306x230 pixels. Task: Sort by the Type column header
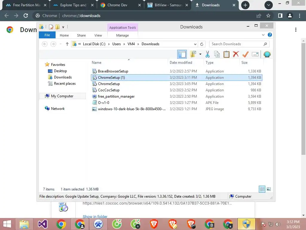click(x=221, y=63)
